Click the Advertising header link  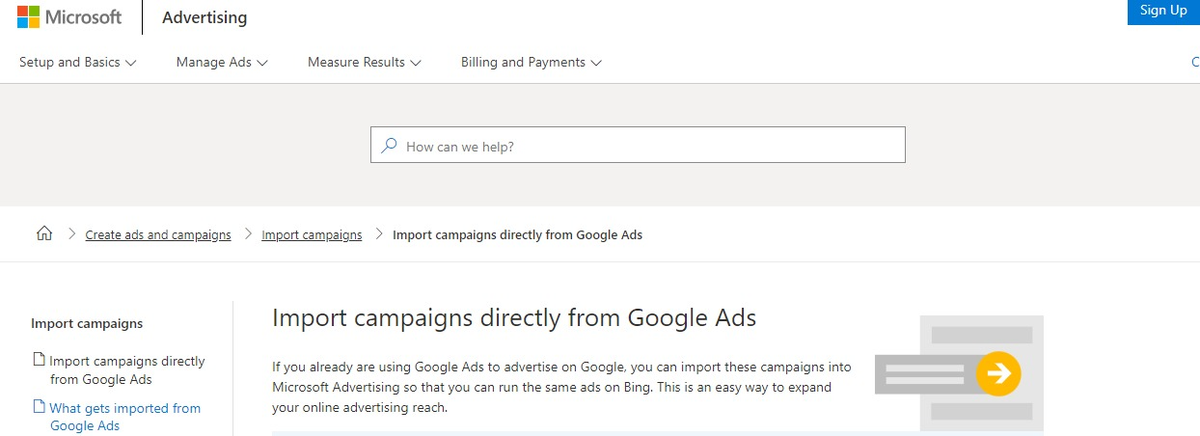(x=205, y=17)
